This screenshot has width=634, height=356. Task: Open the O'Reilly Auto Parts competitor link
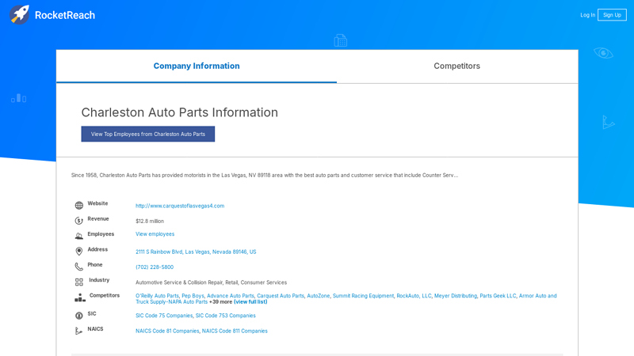click(157, 296)
